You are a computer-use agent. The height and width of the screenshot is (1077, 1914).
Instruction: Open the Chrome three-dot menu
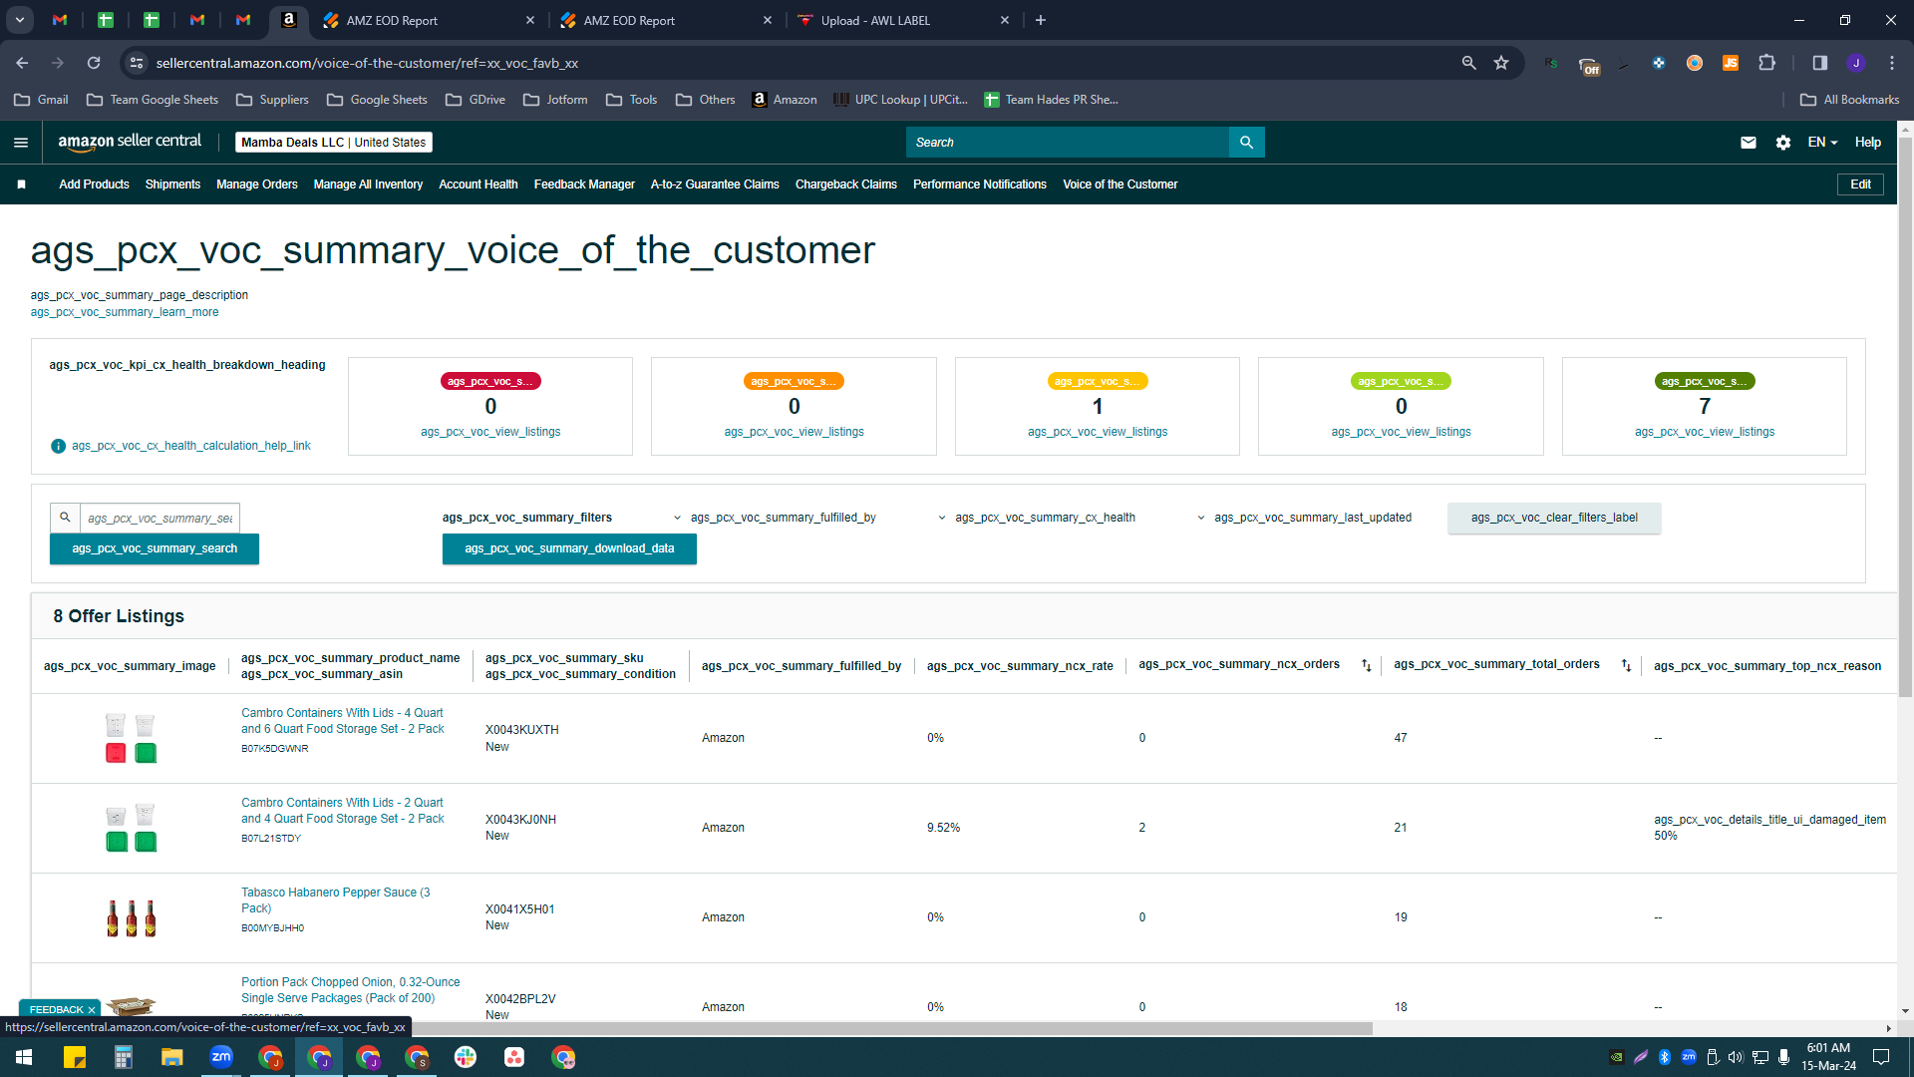pos(1892,63)
